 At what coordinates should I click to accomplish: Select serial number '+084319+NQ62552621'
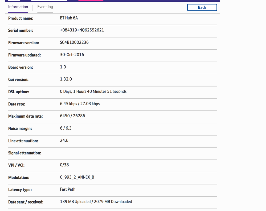pyautogui.click(x=82, y=30)
